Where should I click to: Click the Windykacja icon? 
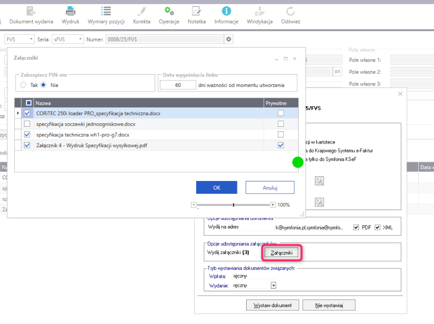pos(259,11)
